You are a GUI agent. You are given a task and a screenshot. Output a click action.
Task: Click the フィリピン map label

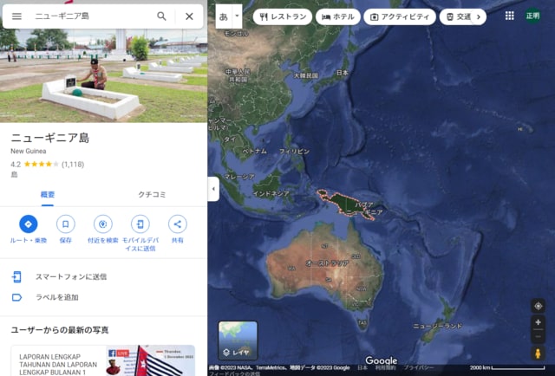[x=295, y=152]
